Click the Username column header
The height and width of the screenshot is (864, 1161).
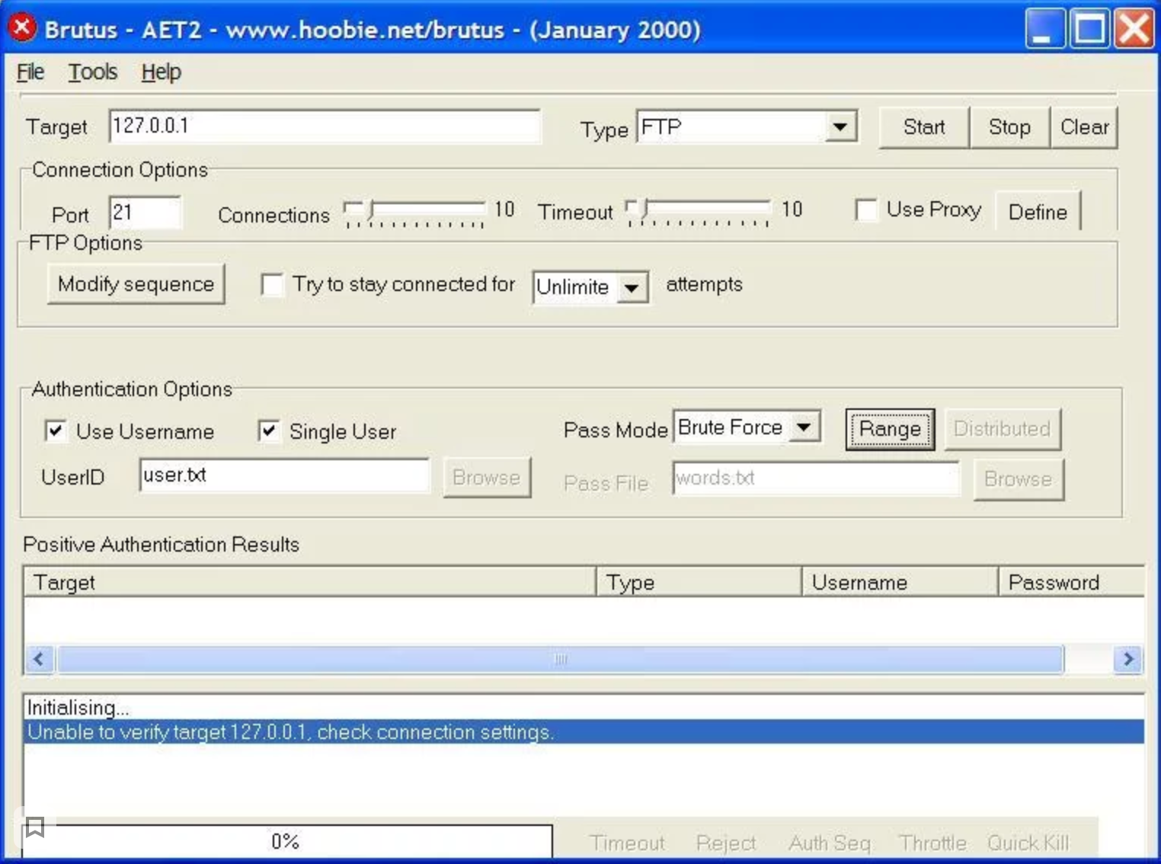tap(900, 582)
